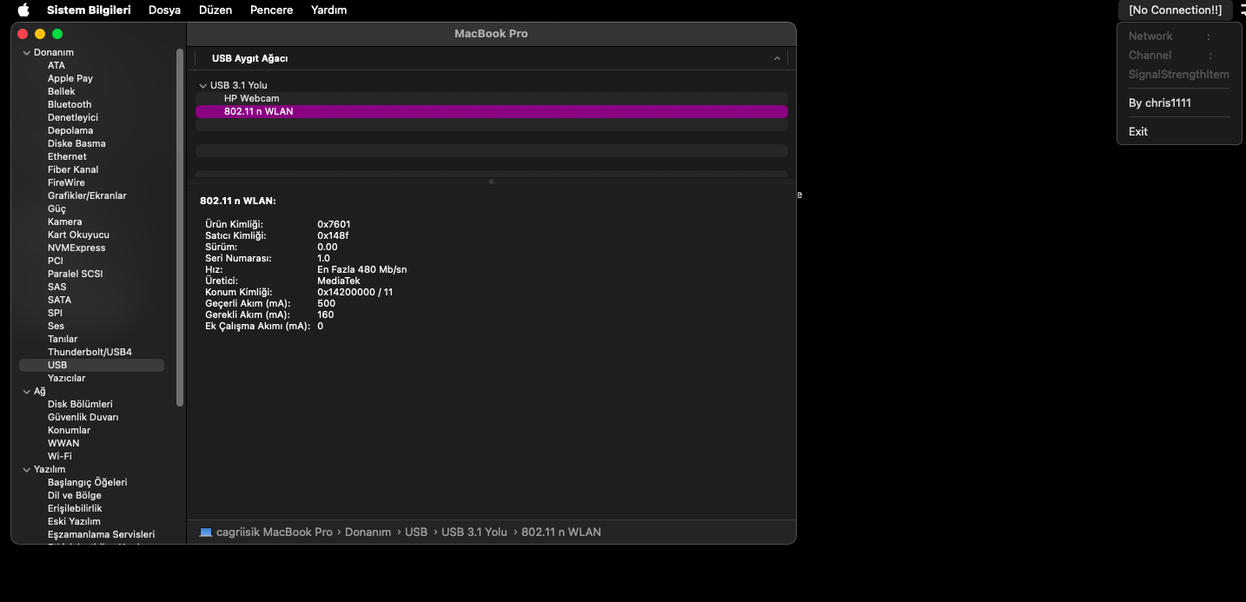Screen dimensions: 1246x602
Task: Collapse the Donanım section in sidebar
Action: click(26, 53)
